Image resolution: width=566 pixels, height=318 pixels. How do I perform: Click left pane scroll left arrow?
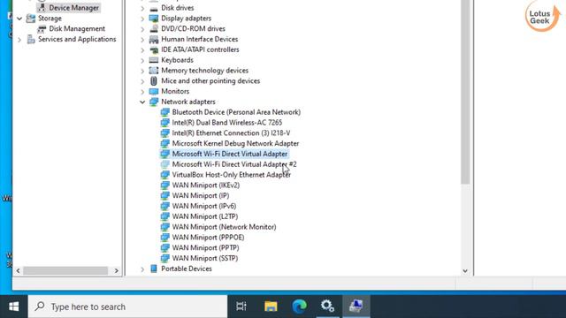18,271
